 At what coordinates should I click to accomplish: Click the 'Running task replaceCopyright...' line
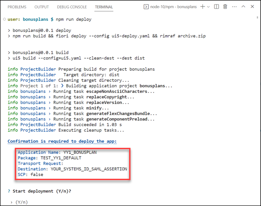(71, 97)
